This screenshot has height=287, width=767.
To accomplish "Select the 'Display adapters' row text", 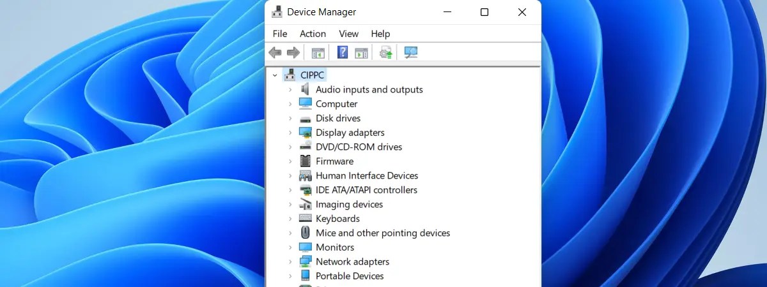I will [x=350, y=133].
